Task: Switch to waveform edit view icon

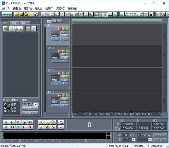Action: pyautogui.click(x=7, y=14)
